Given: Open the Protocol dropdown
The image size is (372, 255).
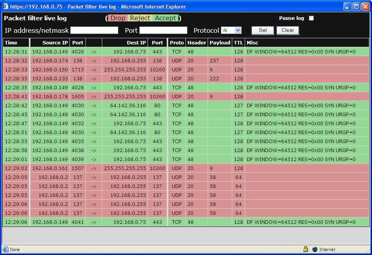Looking at the screenshot, I should 231,30.
